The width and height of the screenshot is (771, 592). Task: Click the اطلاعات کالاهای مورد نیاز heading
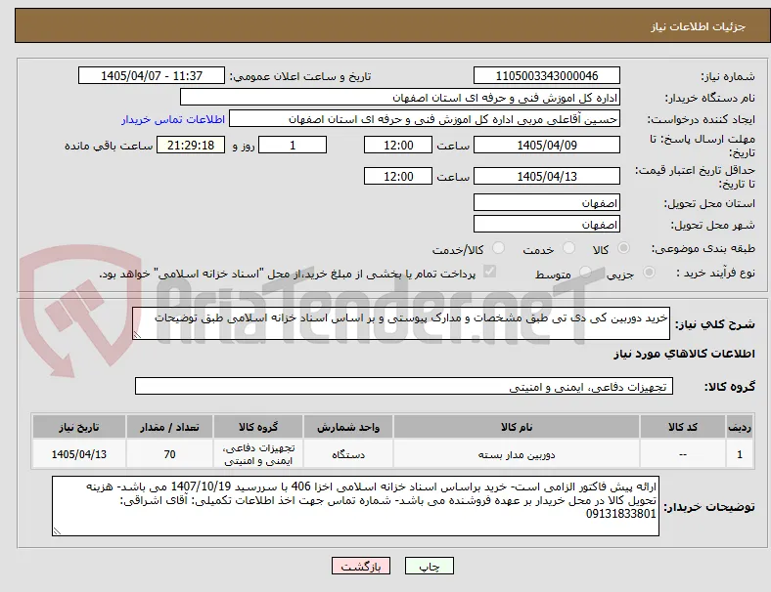[x=684, y=354]
